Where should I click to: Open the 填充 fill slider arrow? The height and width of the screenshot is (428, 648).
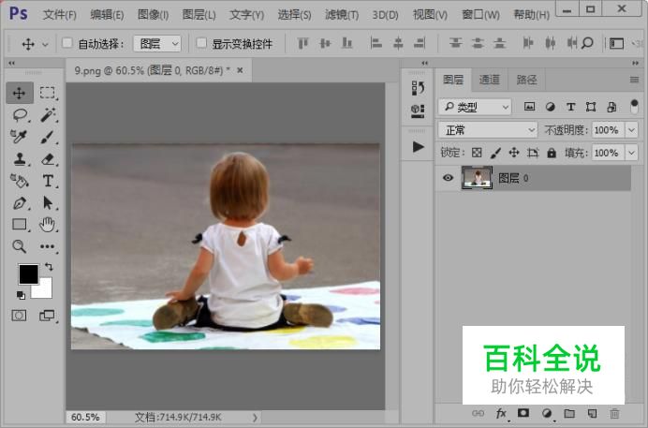pos(631,153)
